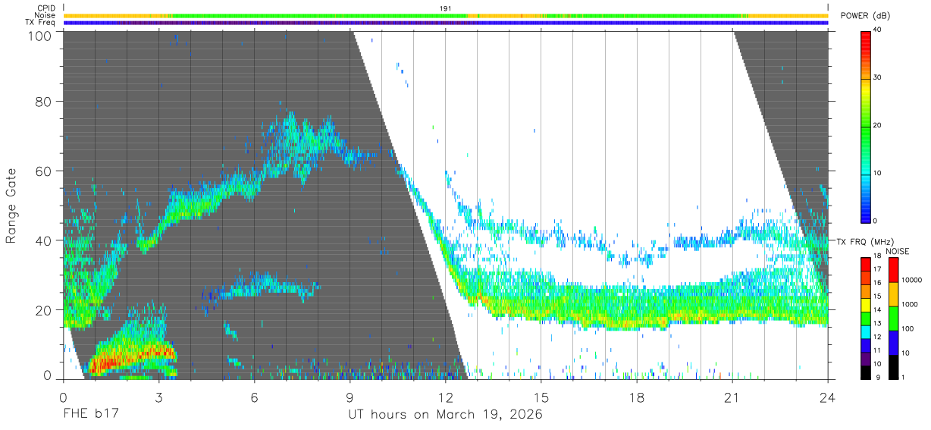
Task: Click the '40' label on the power colorbar
Action: [878, 30]
